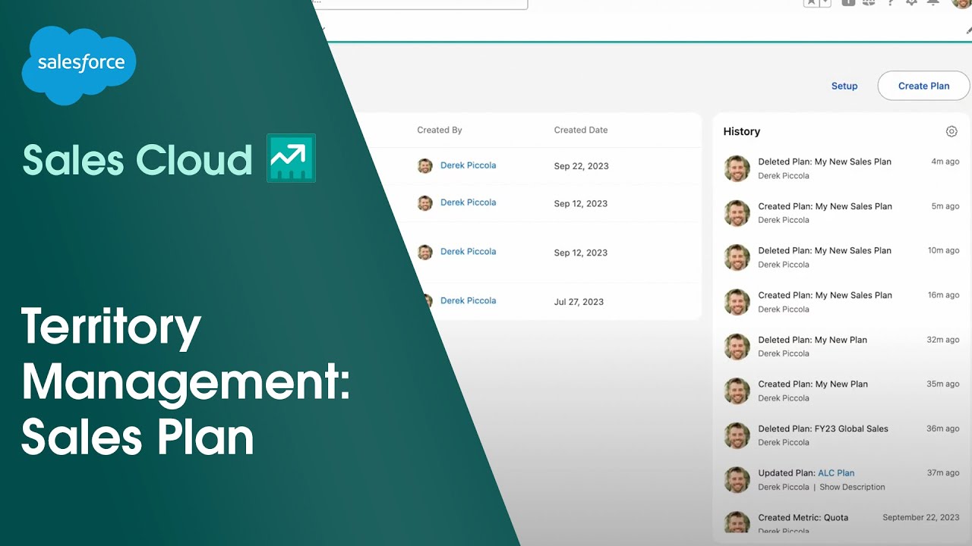This screenshot has height=546, width=972.
Task: Click avatar beside Created Plan 16m ago entry
Action: pyautogui.click(x=737, y=302)
